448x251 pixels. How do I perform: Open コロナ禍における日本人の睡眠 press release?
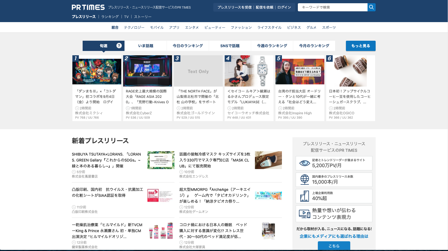[x=213, y=231]
